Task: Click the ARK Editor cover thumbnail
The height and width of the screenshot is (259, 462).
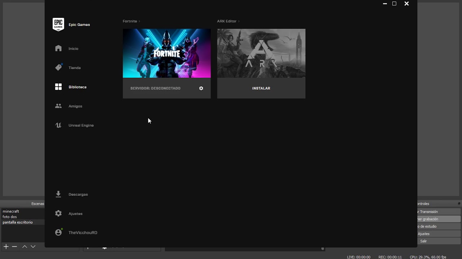Action: click(x=261, y=53)
